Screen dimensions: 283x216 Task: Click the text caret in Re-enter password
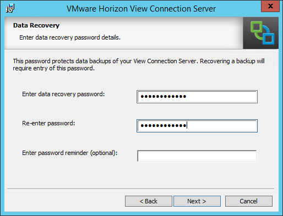187,125
